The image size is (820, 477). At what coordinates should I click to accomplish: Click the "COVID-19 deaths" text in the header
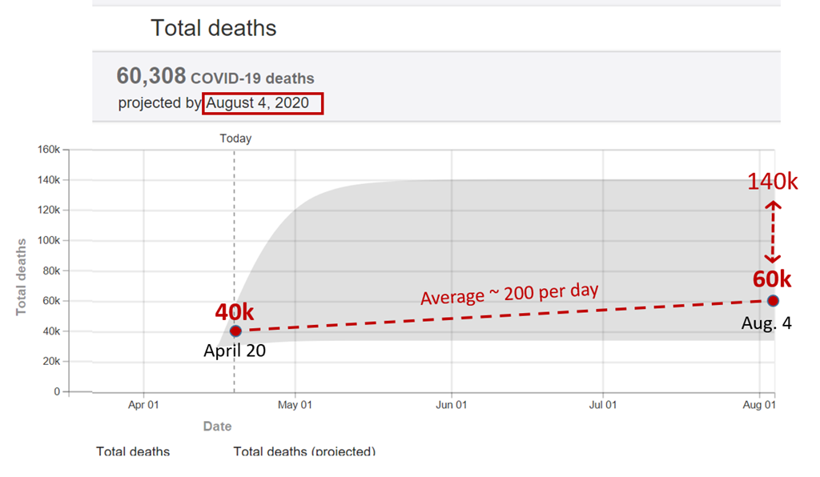[252, 78]
